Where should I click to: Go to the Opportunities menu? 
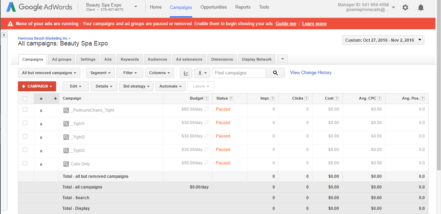[x=214, y=7]
